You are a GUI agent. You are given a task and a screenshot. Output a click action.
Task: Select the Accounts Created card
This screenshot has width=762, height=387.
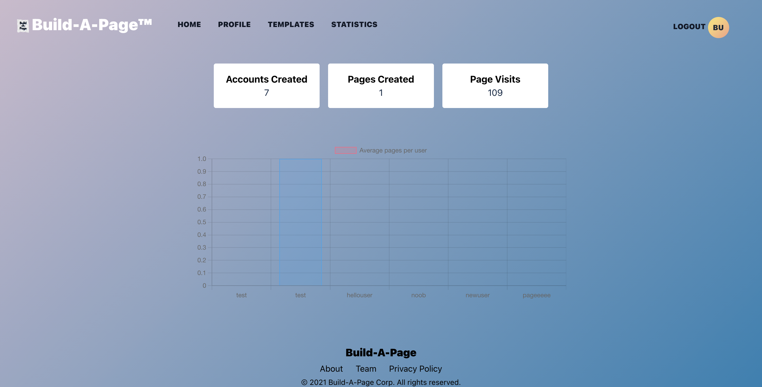266,86
